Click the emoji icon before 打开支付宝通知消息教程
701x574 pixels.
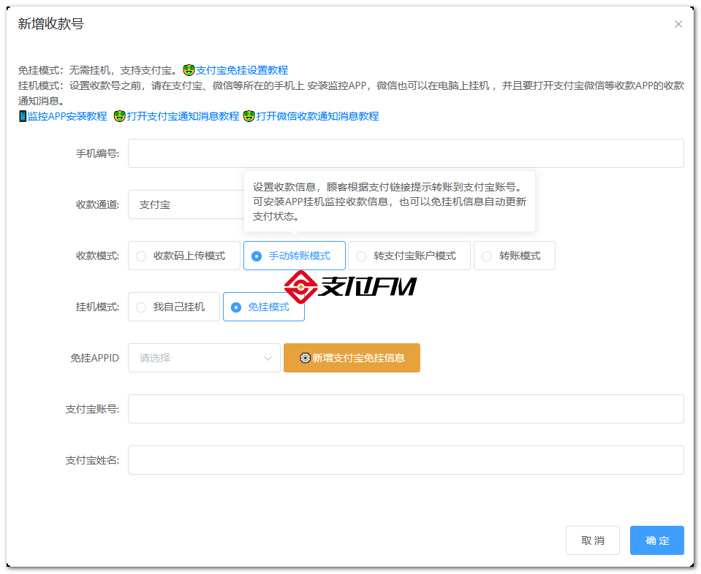[119, 116]
